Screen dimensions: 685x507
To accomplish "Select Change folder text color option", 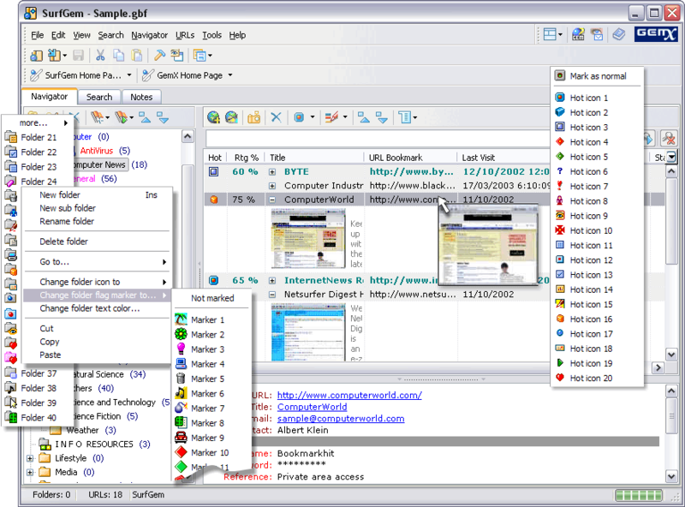I will pos(90,308).
